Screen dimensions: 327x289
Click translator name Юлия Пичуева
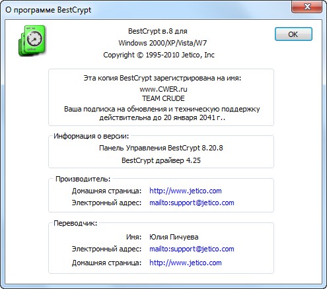pyautogui.click(x=174, y=237)
